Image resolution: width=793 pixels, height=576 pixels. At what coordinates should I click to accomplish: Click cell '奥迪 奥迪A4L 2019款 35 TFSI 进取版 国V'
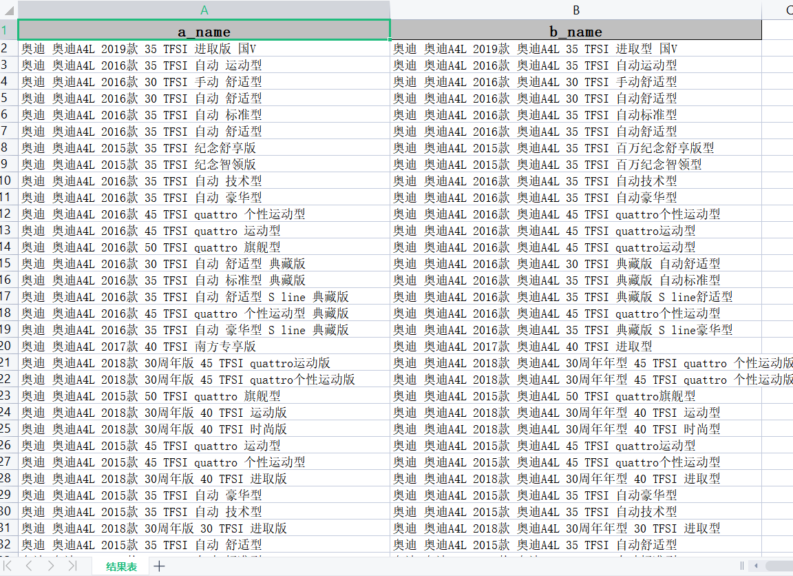204,49
